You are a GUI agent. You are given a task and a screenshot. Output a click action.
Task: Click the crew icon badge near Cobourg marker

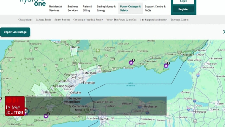[134, 60]
